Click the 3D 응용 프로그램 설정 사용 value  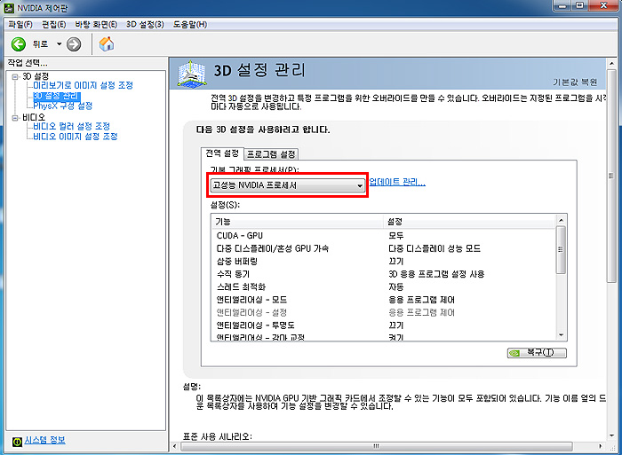[436, 274]
